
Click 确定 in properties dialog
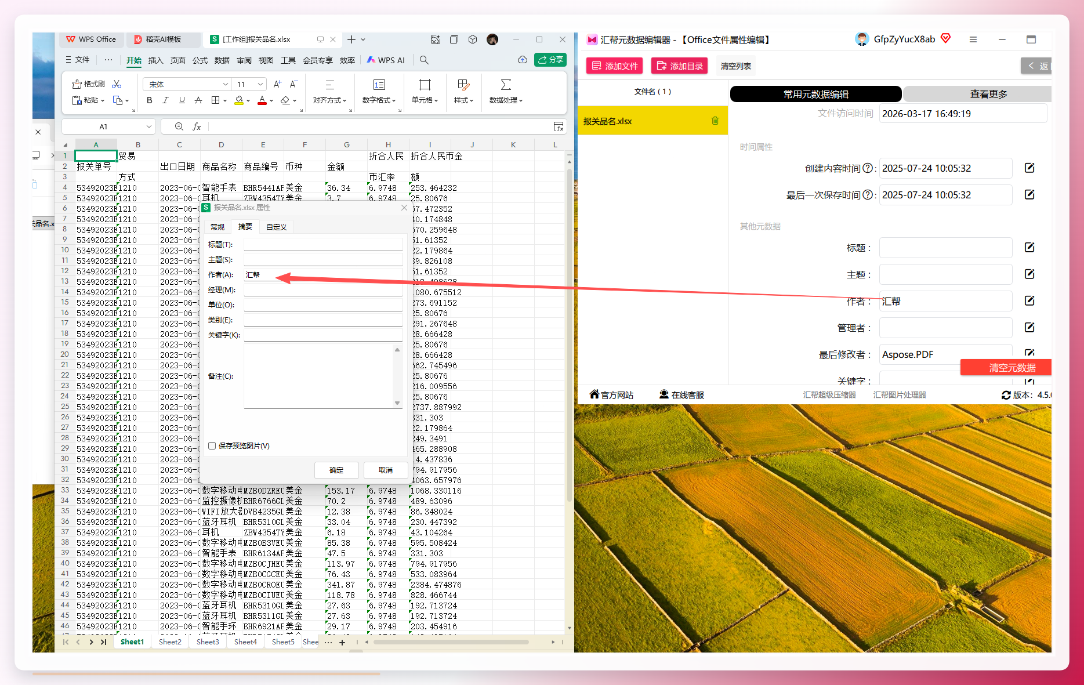336,470
